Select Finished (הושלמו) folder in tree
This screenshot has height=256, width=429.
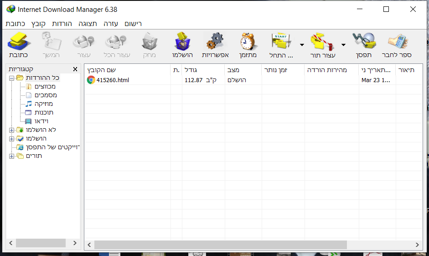click(36, 139)
